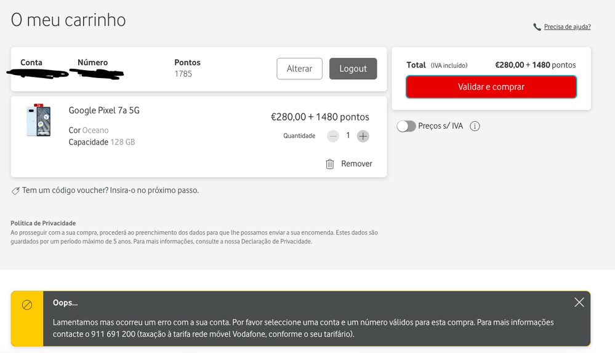Select the redacted Conta account field
The image size is (615, 353).
pyautogui.click(x=37, y=73)
